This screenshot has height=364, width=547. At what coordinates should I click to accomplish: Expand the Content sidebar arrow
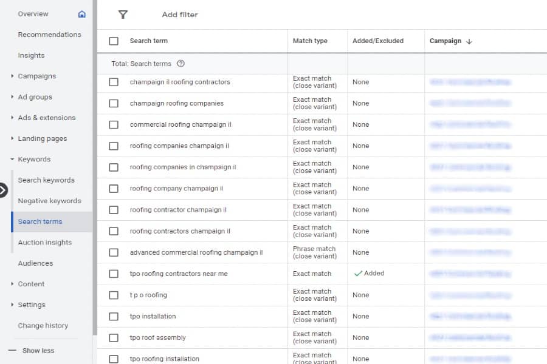click(x=12, y=284)
